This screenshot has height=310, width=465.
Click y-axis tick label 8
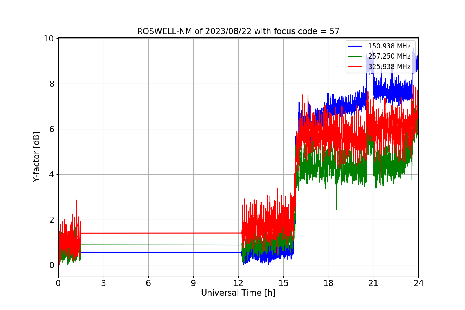pos(52,84)
